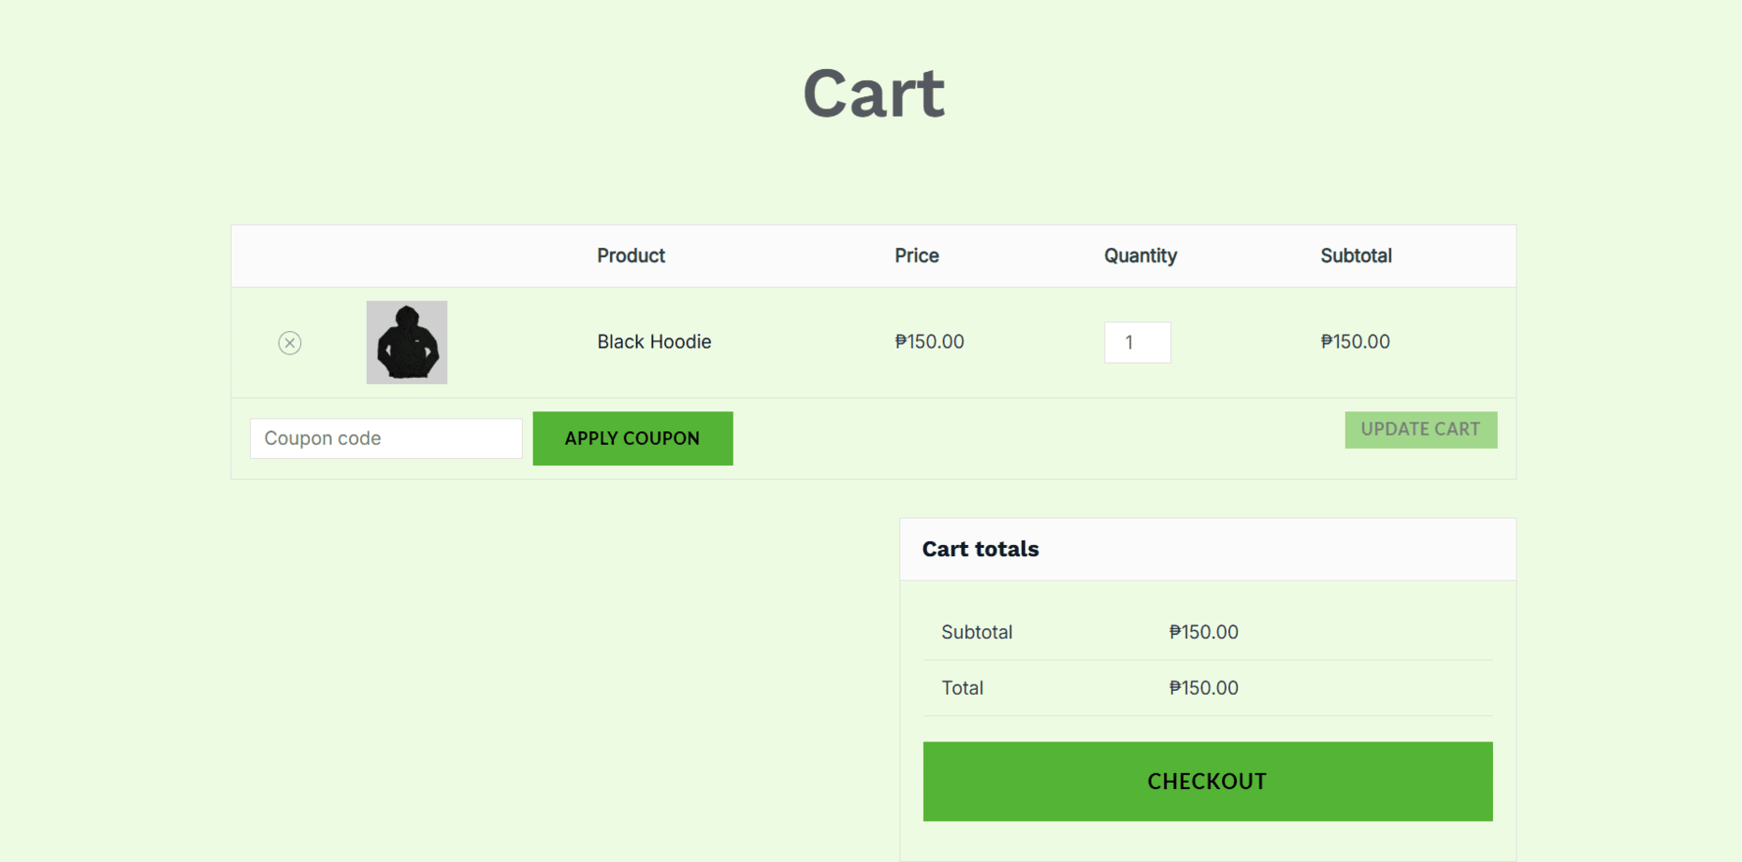Open the Black Hoodie product thumbnail
This screenshot has height=862, width=1742.
[407, 342]
